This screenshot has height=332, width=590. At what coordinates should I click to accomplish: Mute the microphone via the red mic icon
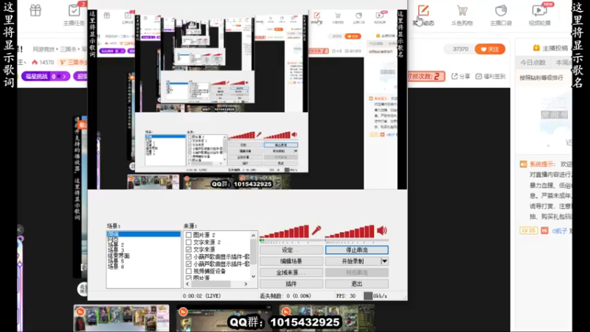pos(316,229)
